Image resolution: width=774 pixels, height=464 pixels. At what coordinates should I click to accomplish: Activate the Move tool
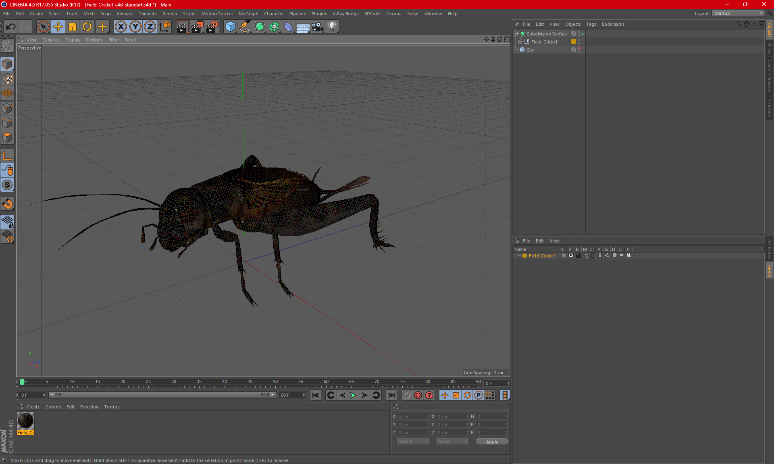point(58,27)
